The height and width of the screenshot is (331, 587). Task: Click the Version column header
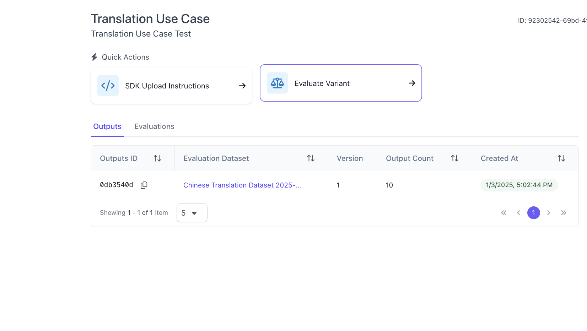tap(350, 158)
